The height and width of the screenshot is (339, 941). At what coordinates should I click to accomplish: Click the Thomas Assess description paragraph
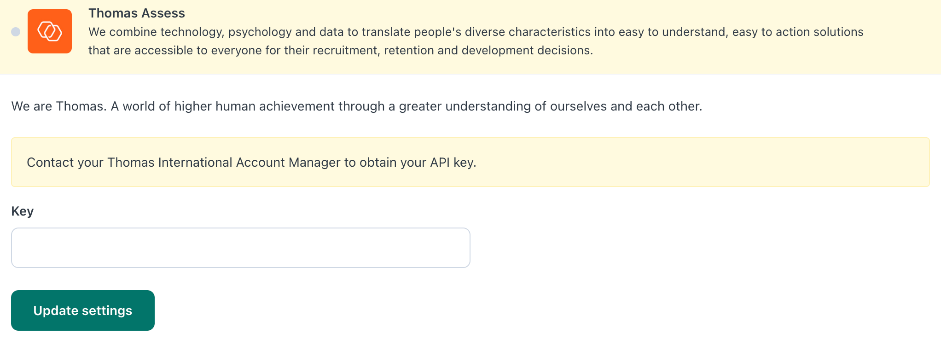pyautogui.click(x=476, y=41)
